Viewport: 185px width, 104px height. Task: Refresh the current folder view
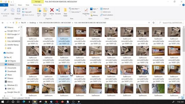[153, 23]
